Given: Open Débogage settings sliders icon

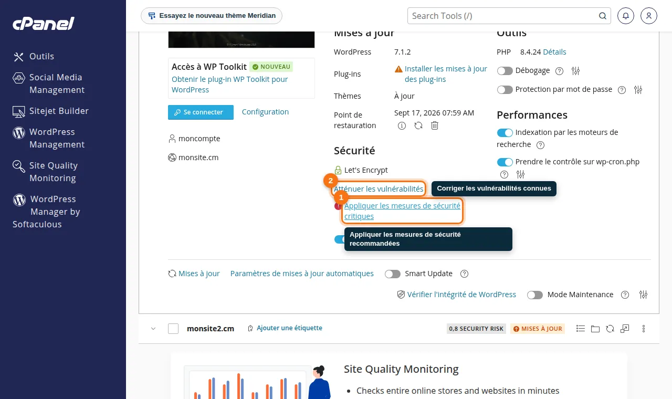Looking at the screenshot, I should tap(575, 71).
